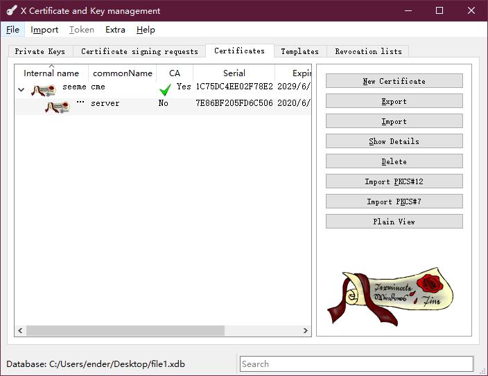
Task: Switch to the Templates tab
Action: click(300, 51)
